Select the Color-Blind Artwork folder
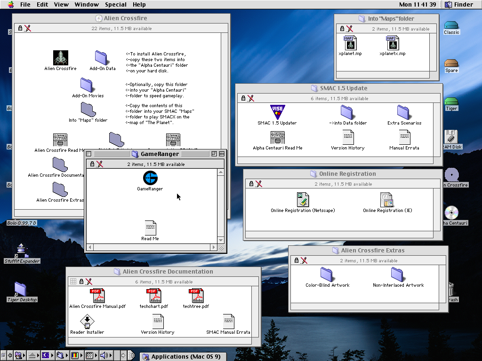Image resolution: width=482 pixels, height=361 pixels. click(x=327, y=275)
